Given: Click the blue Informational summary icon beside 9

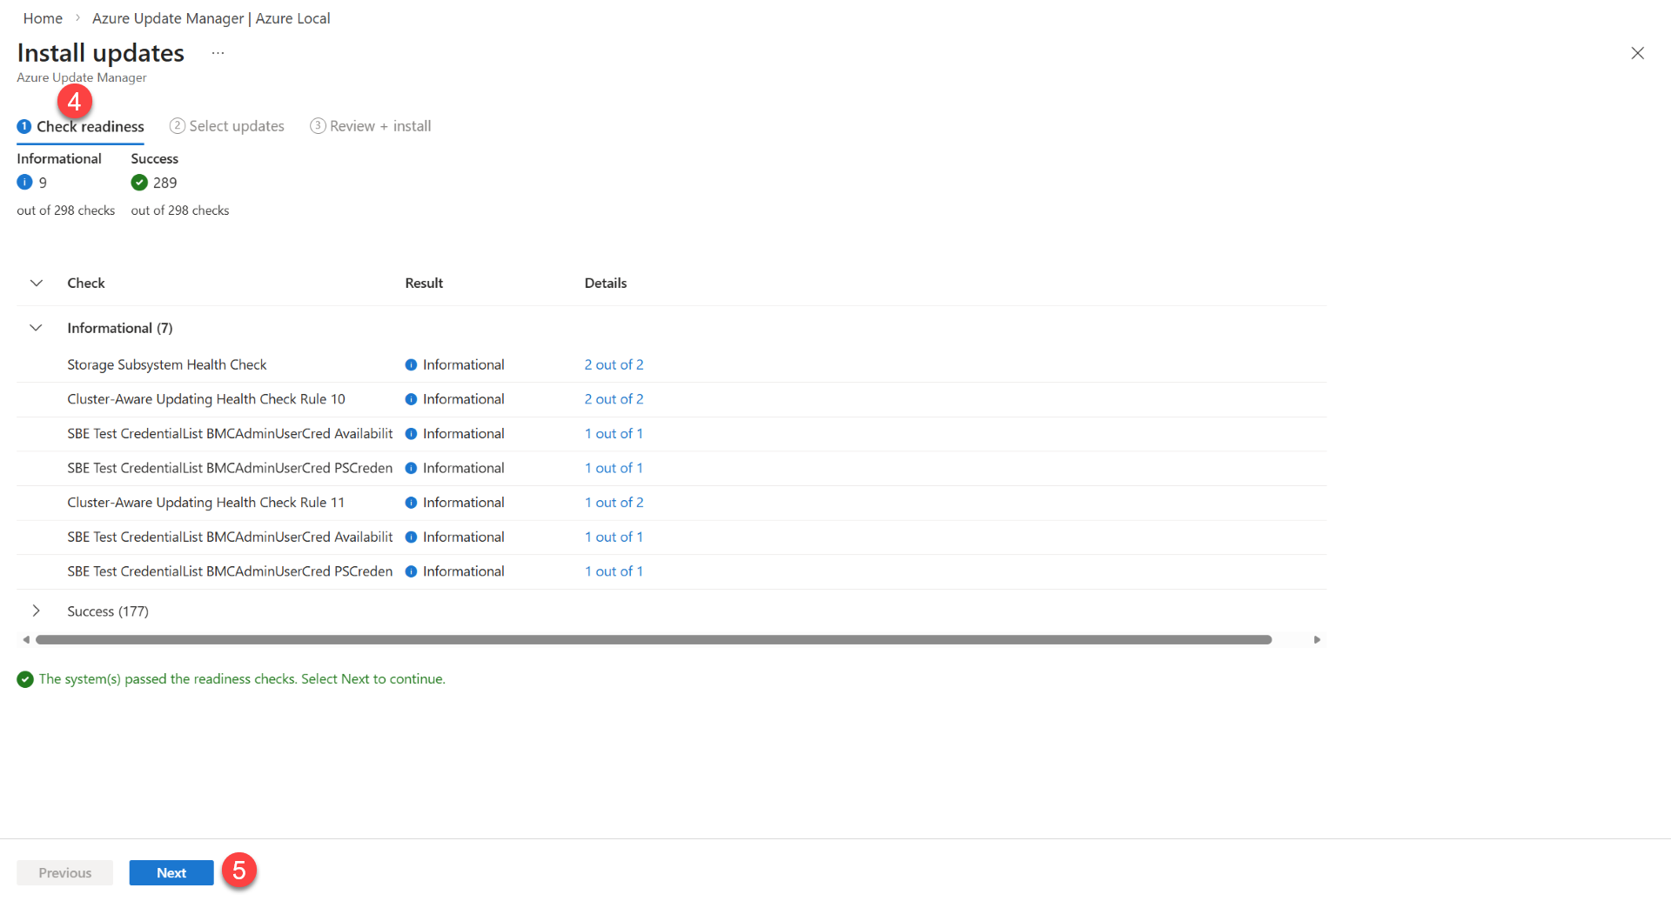Looking at the screenshot, I should click(x=24, y=182).
